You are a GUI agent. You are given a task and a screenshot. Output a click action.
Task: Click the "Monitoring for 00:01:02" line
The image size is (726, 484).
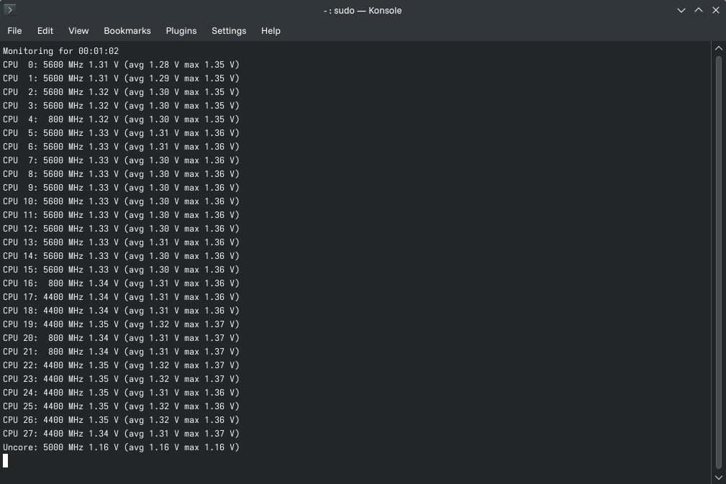pos(60,51)
